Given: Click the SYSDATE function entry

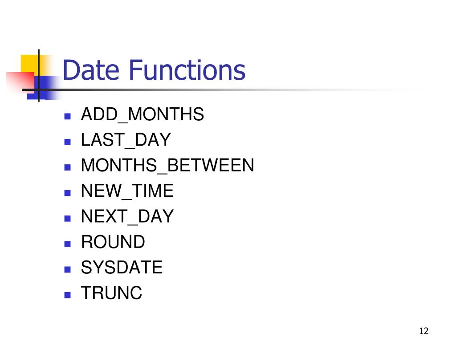Looking at the screenshot, I should 122,268.
